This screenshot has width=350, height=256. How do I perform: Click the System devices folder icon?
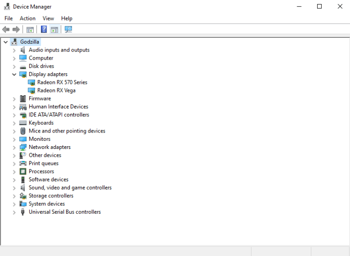coord(23,204)
